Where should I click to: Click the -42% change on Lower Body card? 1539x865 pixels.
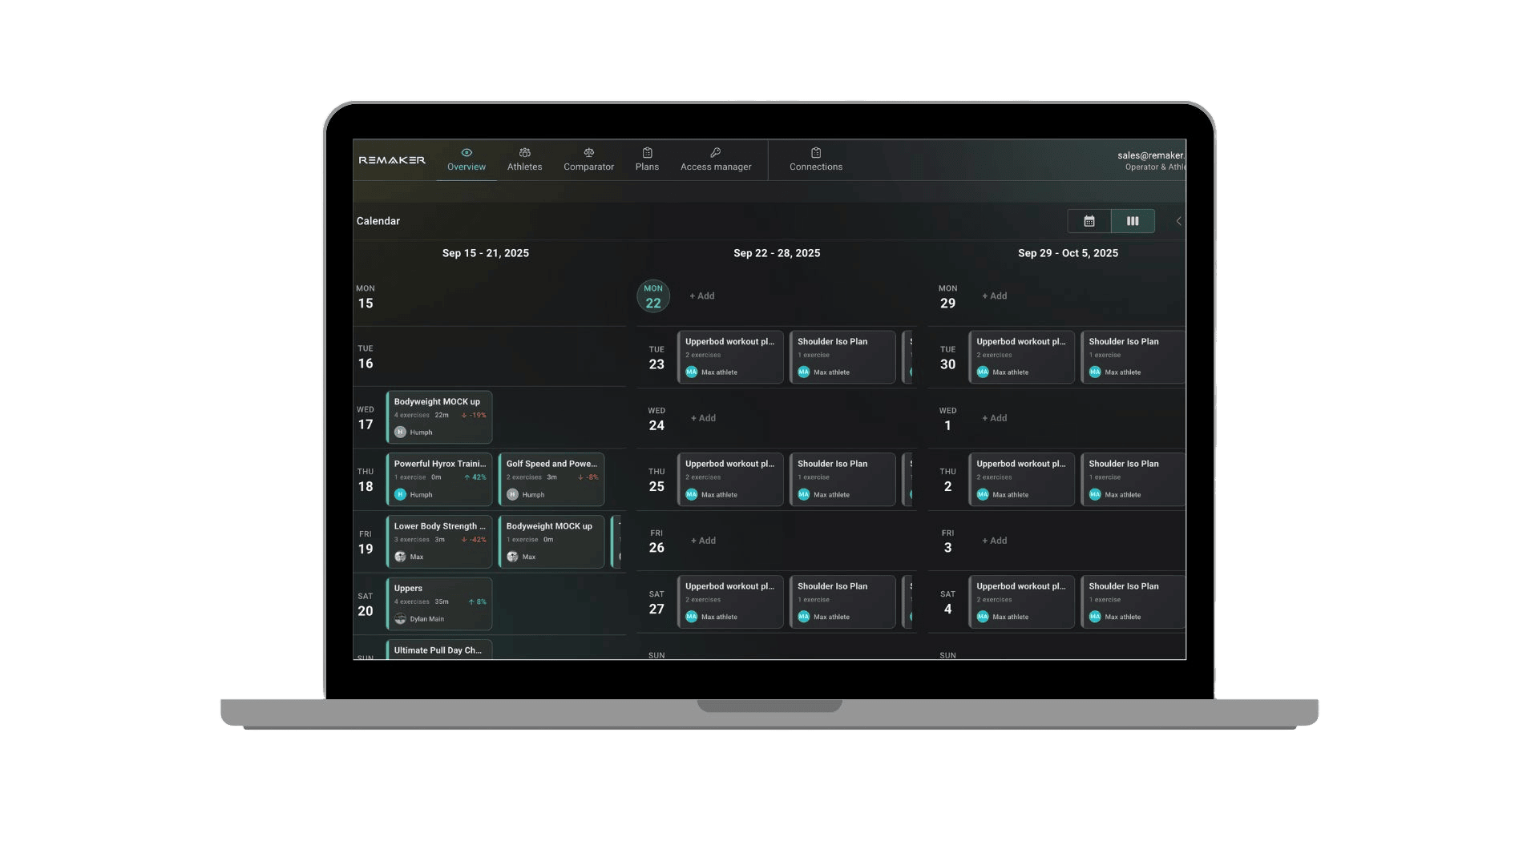pos(474,540)
